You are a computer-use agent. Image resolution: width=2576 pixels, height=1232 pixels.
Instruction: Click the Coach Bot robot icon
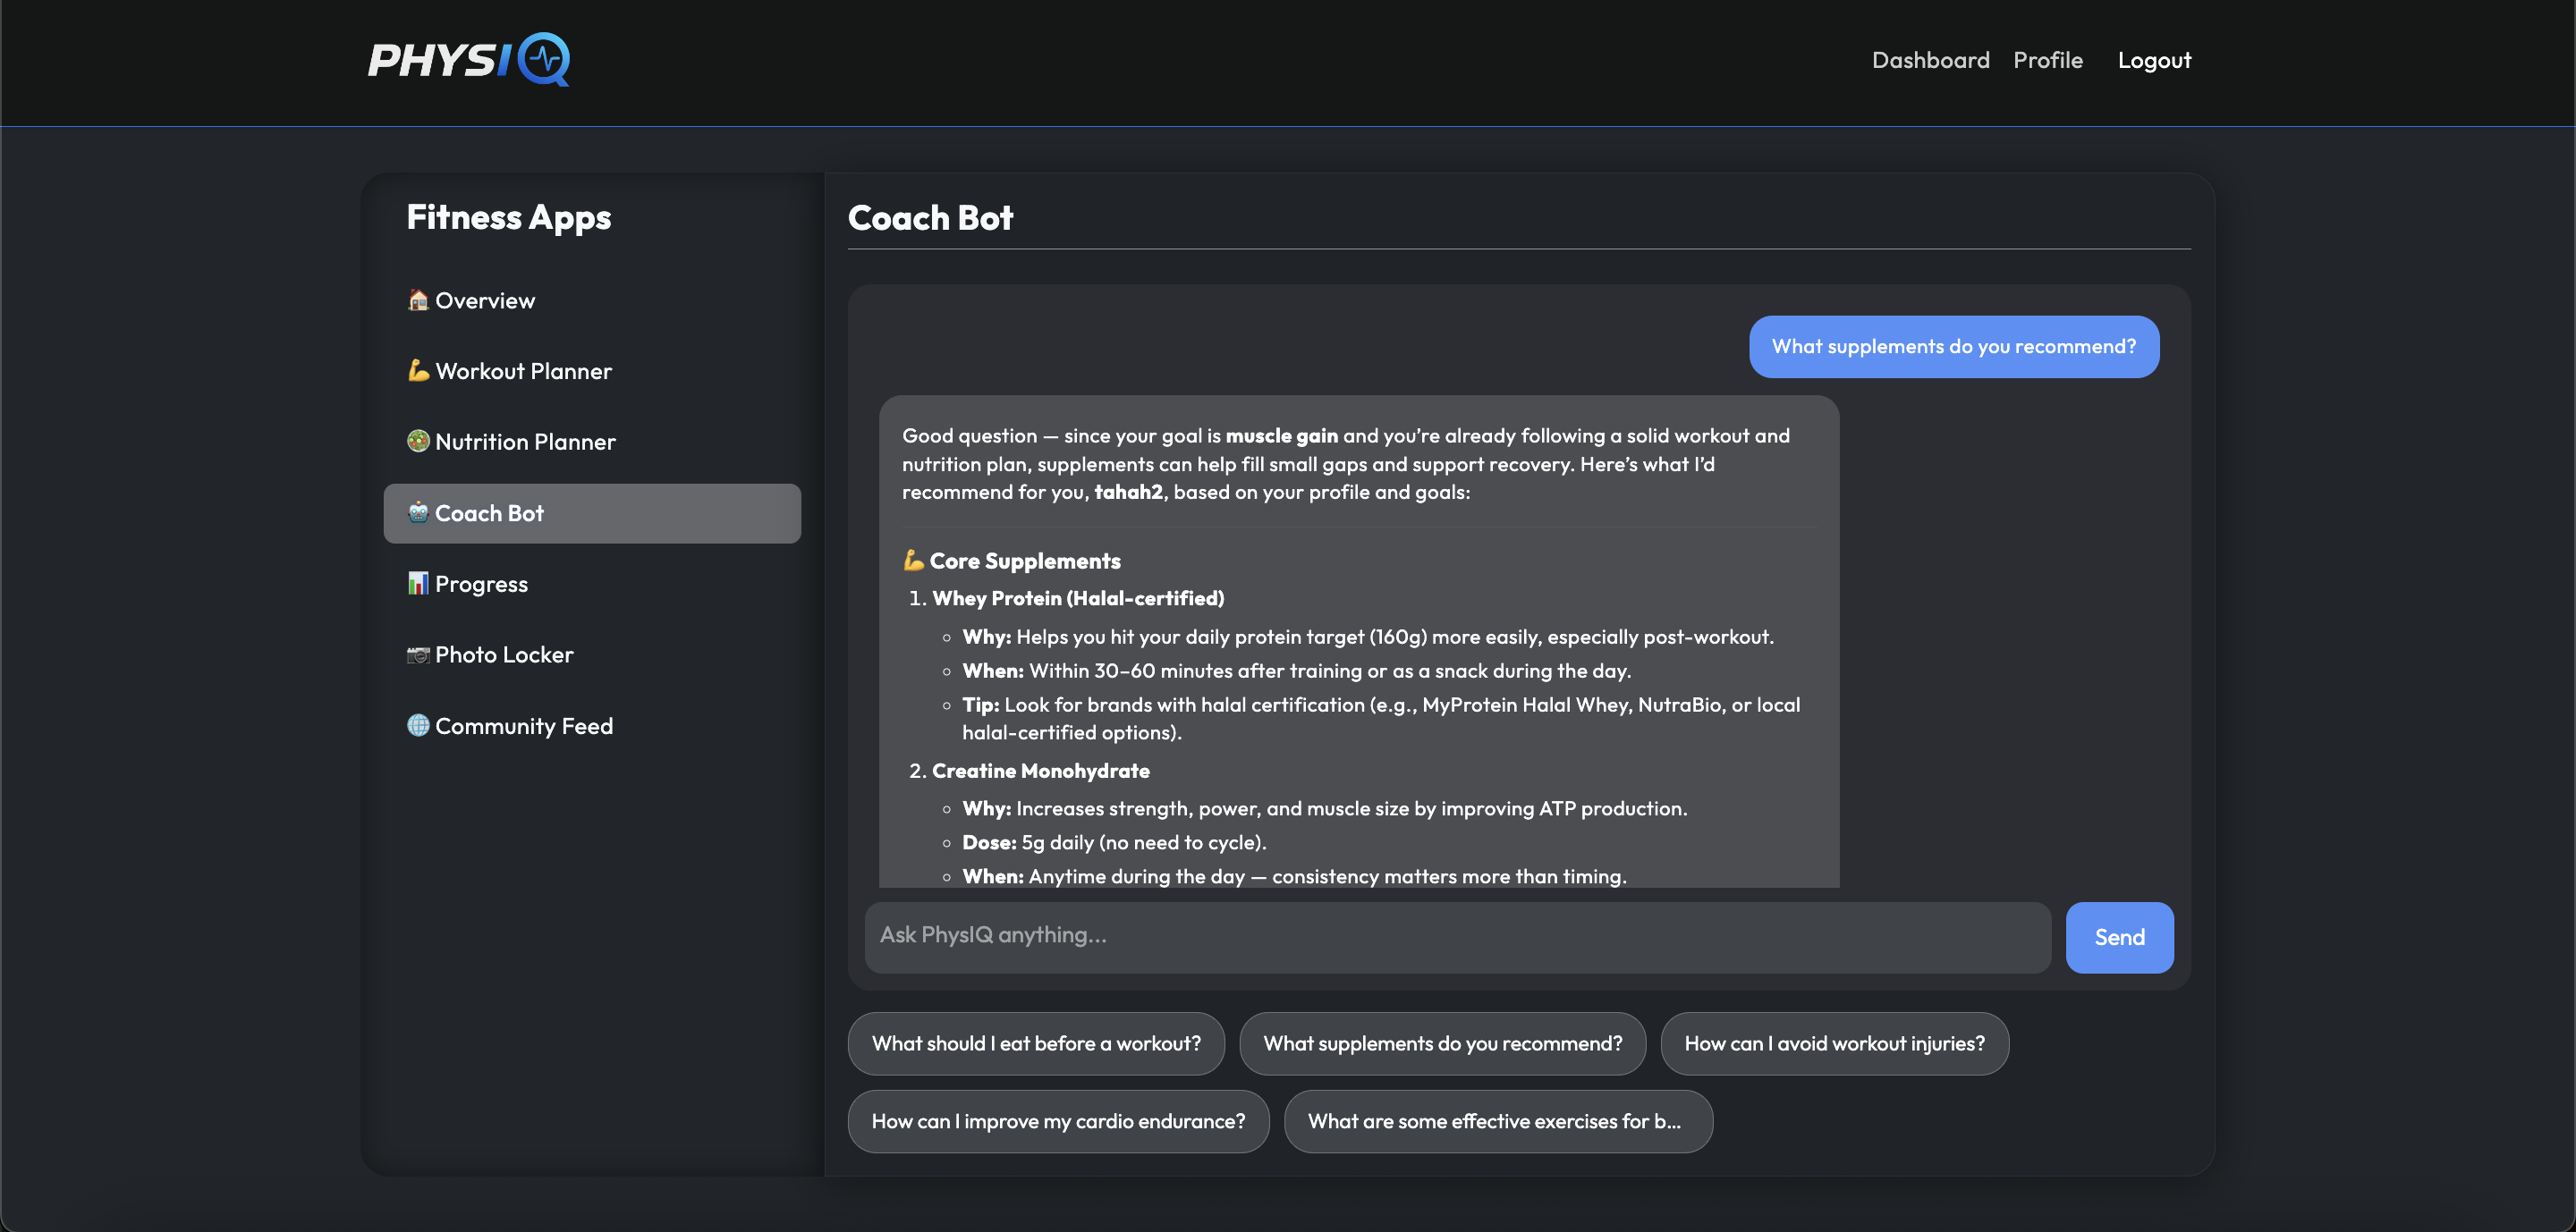(x=418, y=512)
